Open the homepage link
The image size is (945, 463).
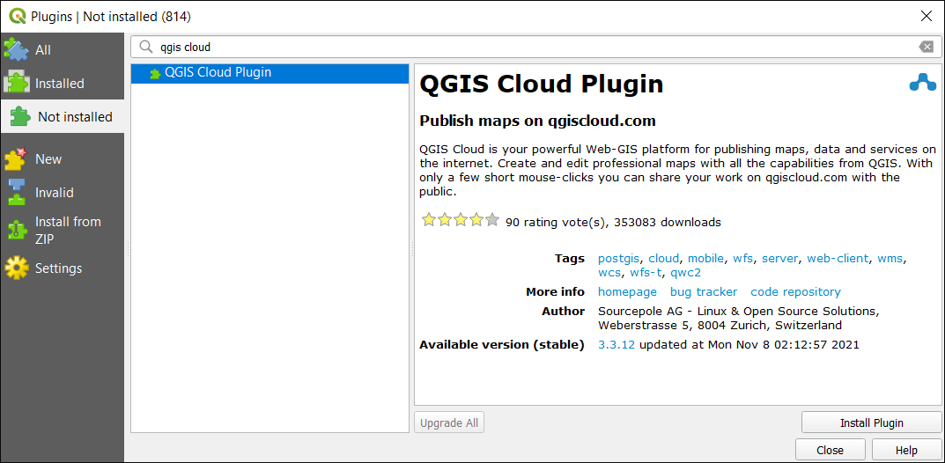coord(627,292)
